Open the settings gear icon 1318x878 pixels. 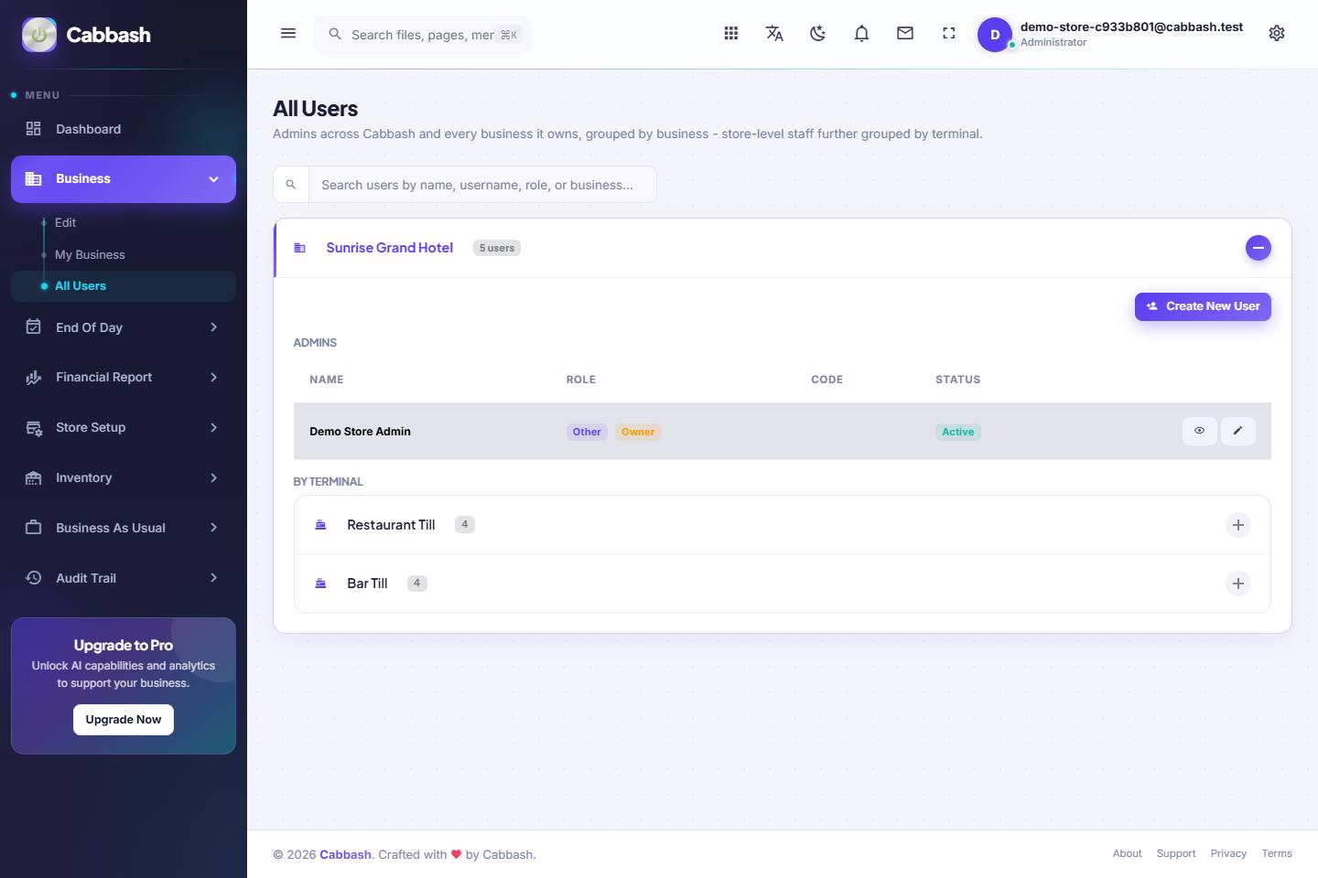tap(1277, 34)
